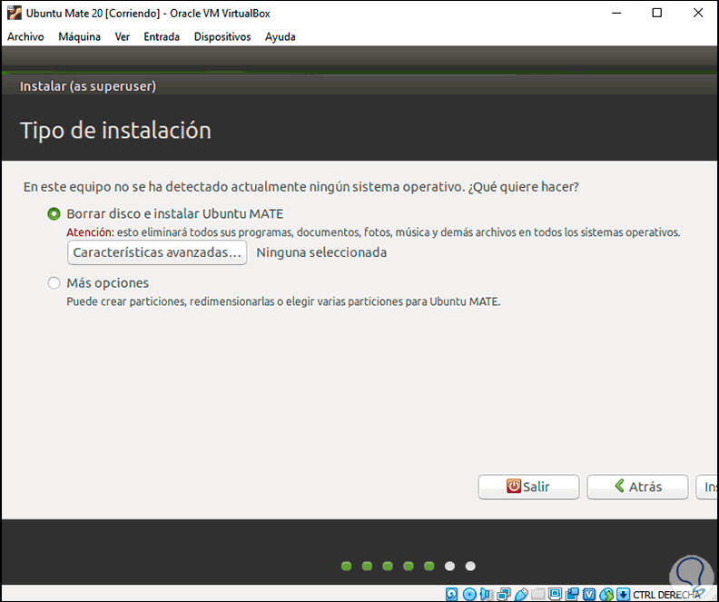719x602 pixels.
Task: Open the shared folders status icon
Action: click(x=538, y=594)
